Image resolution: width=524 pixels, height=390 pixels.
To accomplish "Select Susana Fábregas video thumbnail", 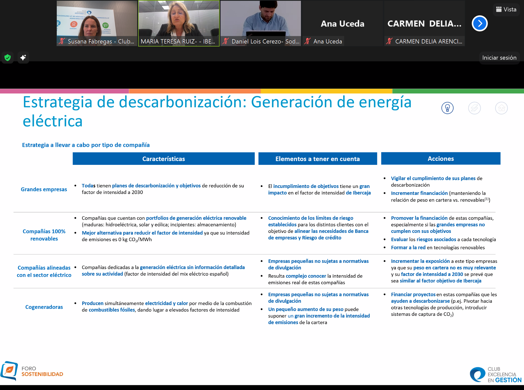I will (x=97, y=23).
